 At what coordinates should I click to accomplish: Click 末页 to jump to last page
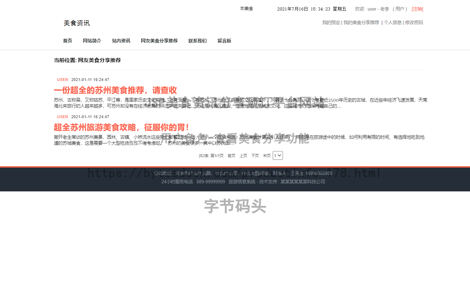click(266, 155)
